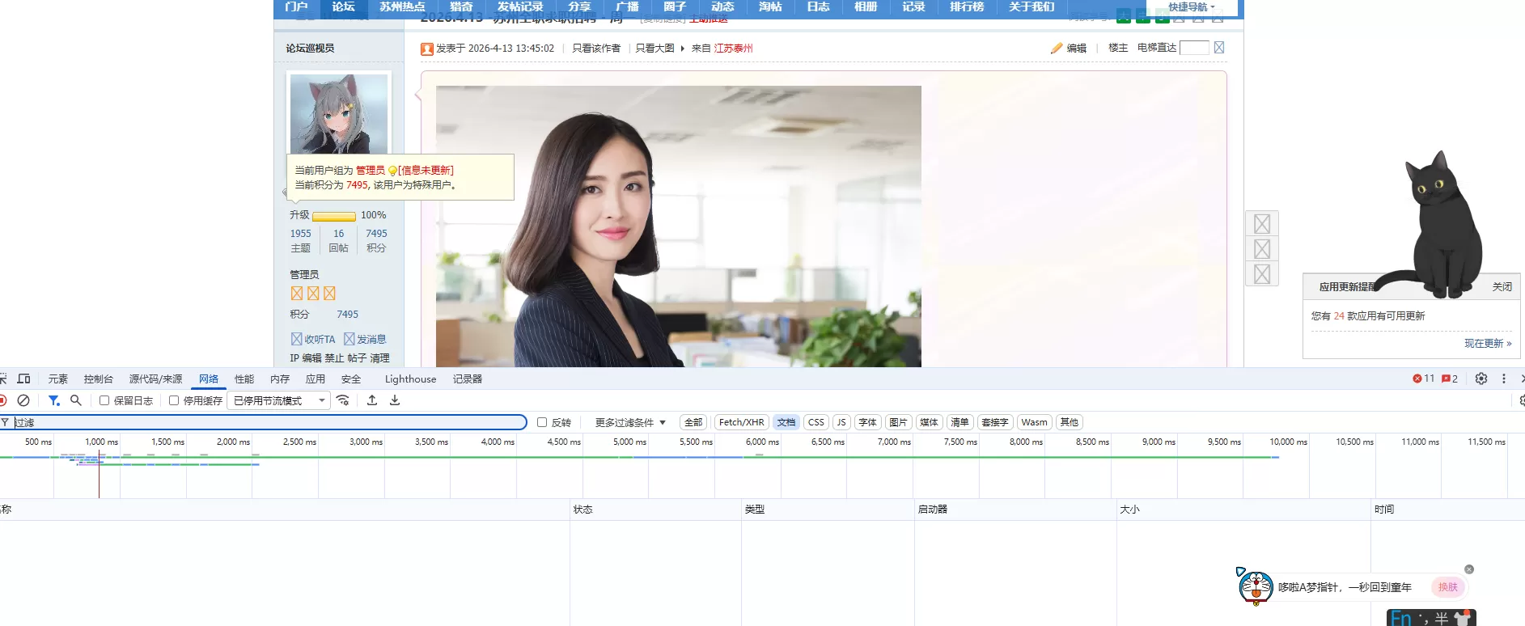The width and height of the screenshot is (1525, 626).
Task: Select the Fetch/XHR filter button
Action: (741, 422)
